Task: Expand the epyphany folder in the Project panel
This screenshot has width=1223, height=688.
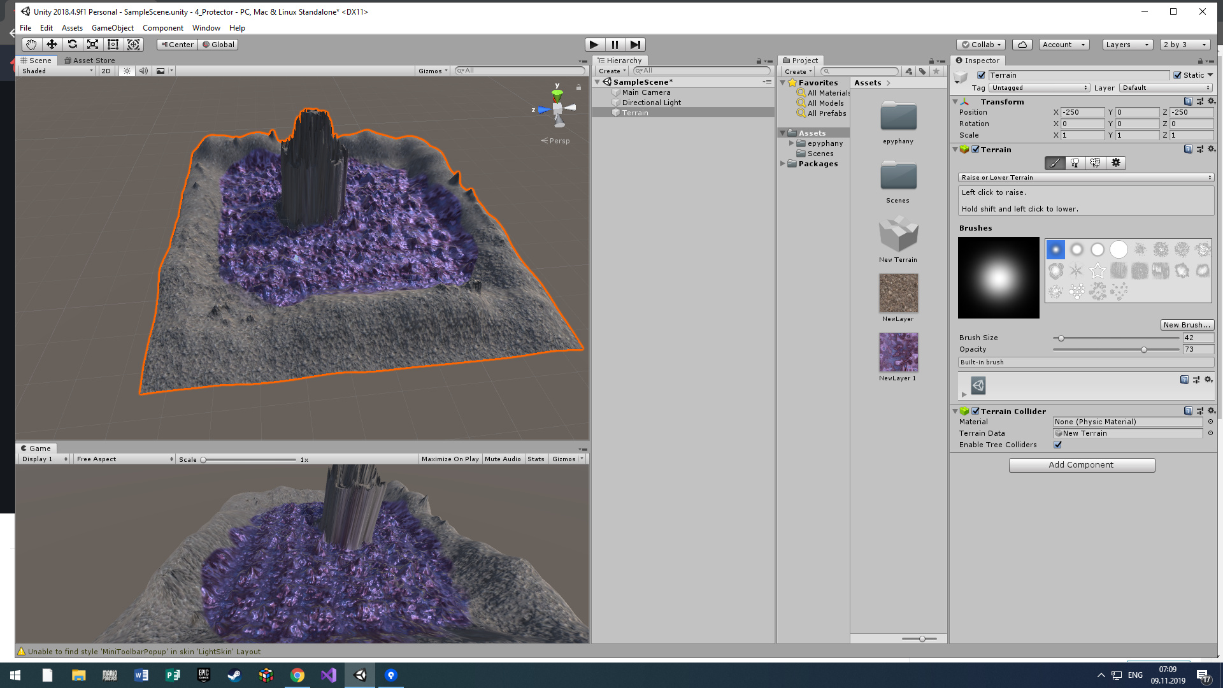Action: [x=792, y=143]
